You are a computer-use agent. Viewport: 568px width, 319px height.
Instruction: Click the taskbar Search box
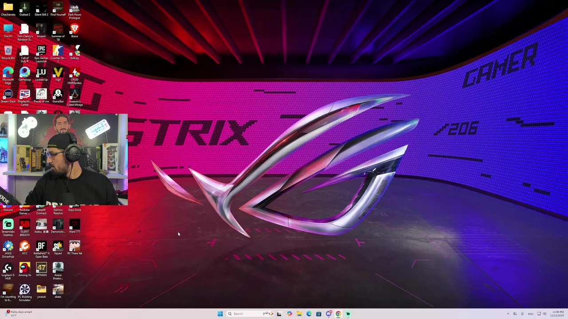pos(250,314)
